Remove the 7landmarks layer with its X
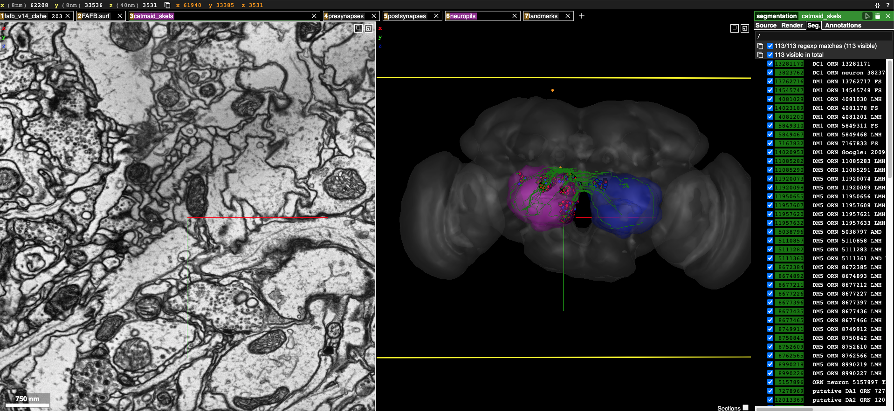This screenshot has height=411, width=894. pos(567,16)
